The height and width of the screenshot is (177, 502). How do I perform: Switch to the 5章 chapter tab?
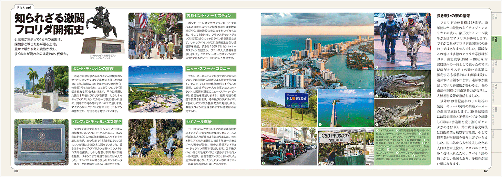point(496,118)
